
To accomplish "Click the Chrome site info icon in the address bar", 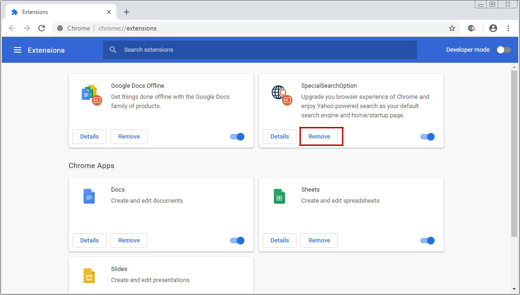I will [60, 28].
